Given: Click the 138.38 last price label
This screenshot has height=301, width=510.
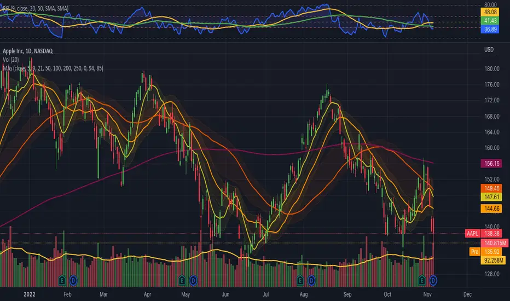Looking at the screenshot, I should coord(491,233).
